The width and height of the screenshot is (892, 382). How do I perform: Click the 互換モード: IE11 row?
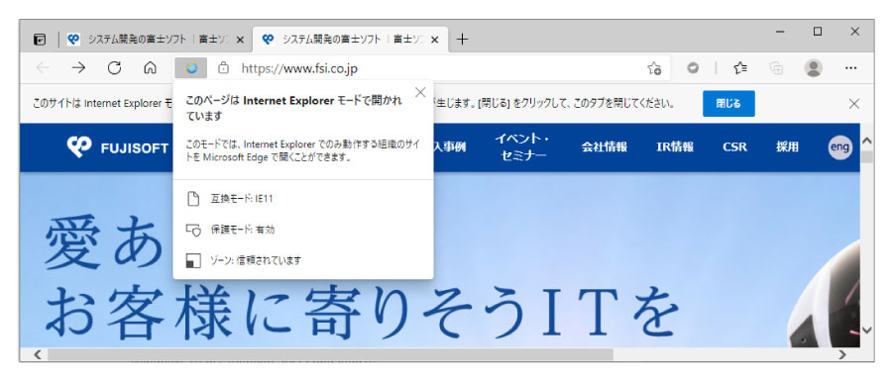tap(302, 199)
